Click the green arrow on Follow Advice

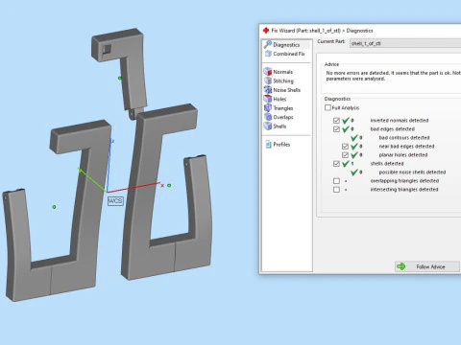pos(400,266)
